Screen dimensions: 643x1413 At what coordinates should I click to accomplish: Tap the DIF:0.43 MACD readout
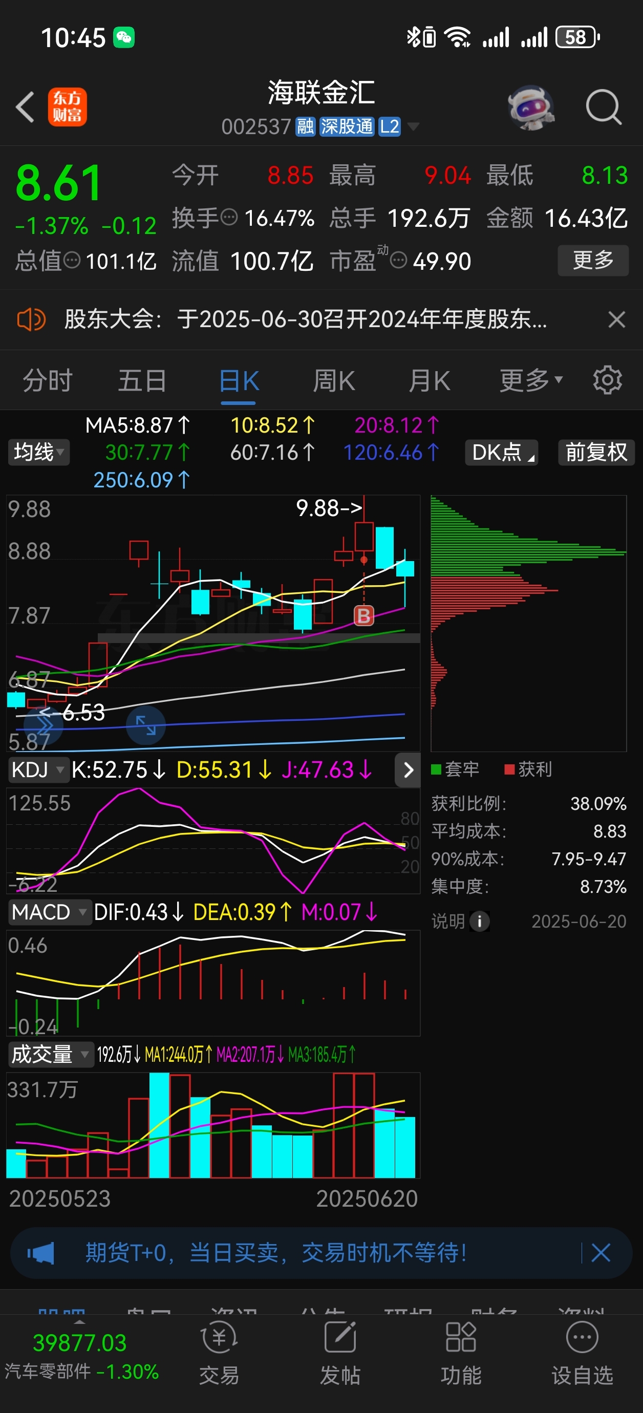[x=139, y=912]
